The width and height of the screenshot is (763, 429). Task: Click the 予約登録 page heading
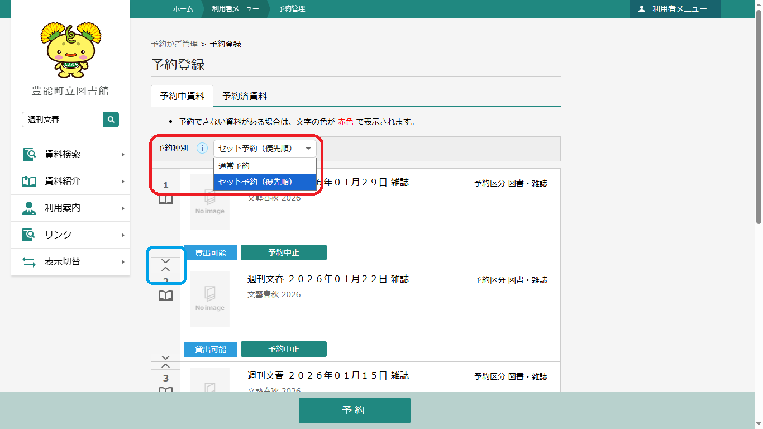(x=178, y=65)
